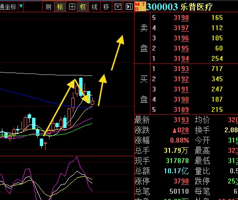
Task: Click the 测 toolbar button
Action: point(48,7)
